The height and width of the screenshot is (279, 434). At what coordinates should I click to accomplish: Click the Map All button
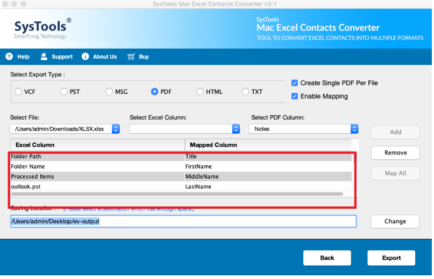pyautogui.click(x=395, y=173)
